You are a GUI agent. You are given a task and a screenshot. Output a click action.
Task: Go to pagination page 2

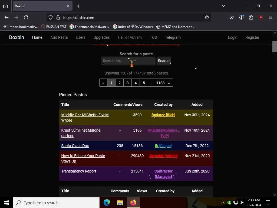click(x=119, y=83)
